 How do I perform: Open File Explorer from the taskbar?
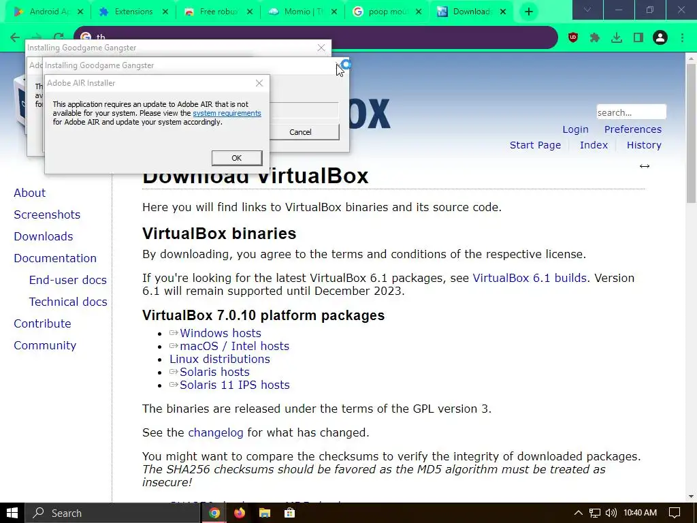[x=265, y=513]
